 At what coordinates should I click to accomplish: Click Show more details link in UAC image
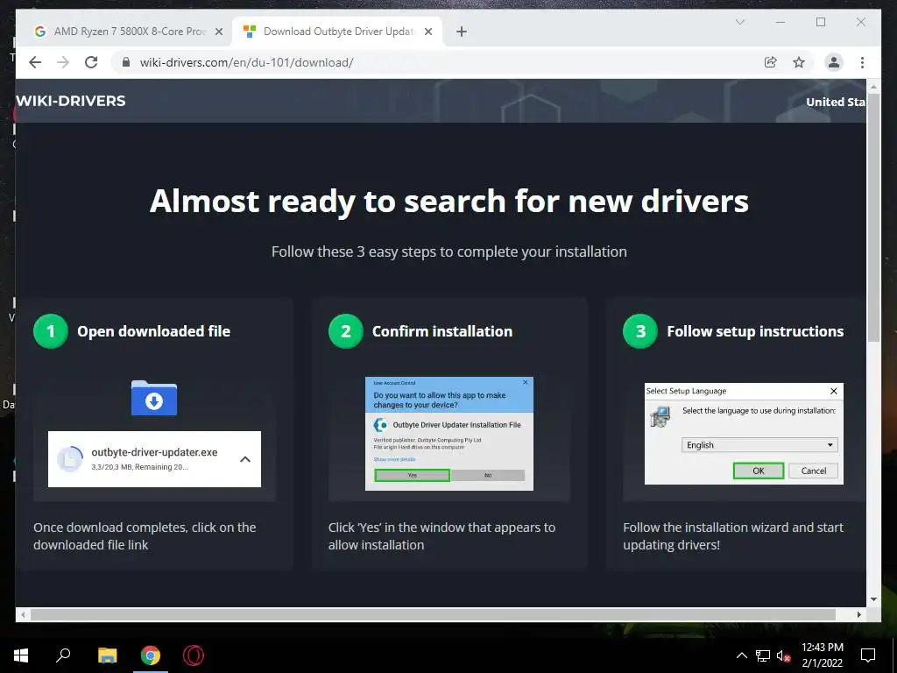[394, 459]
